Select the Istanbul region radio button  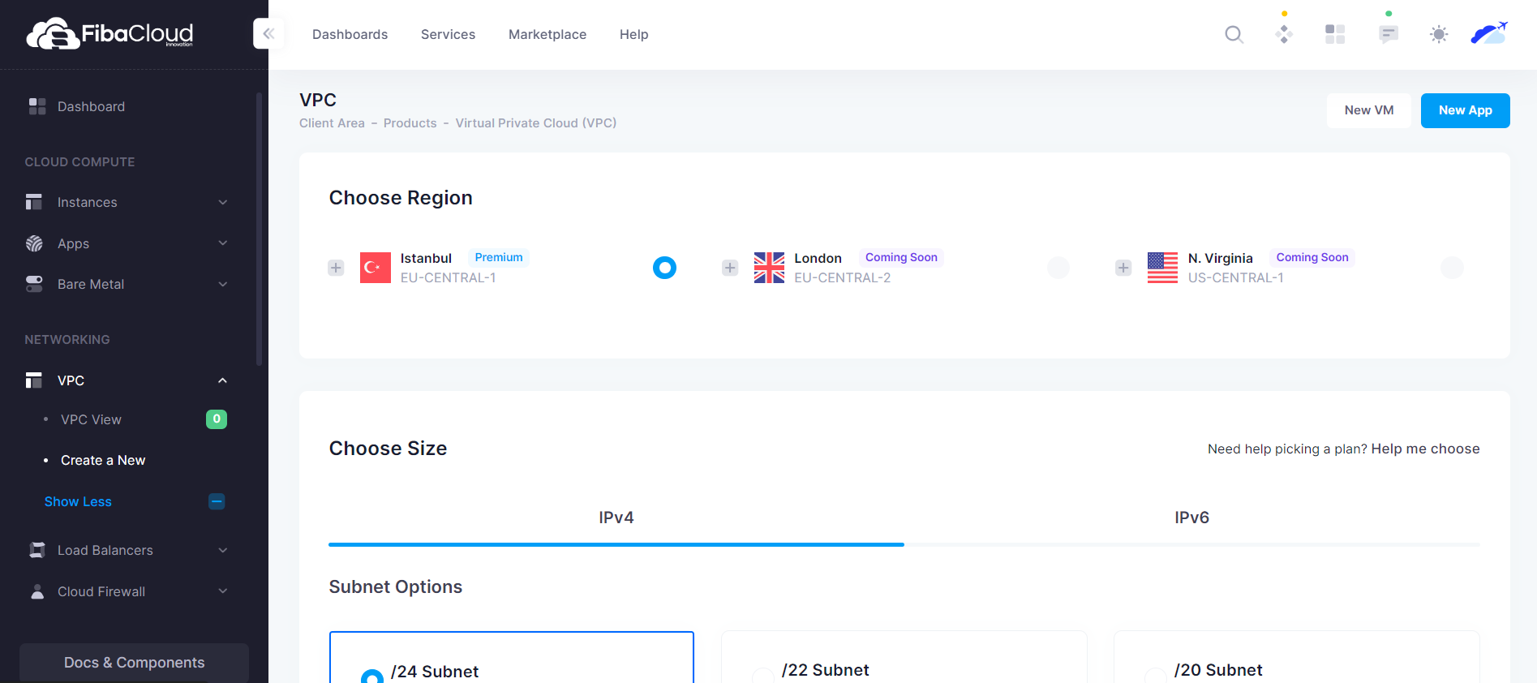(664, 268)
